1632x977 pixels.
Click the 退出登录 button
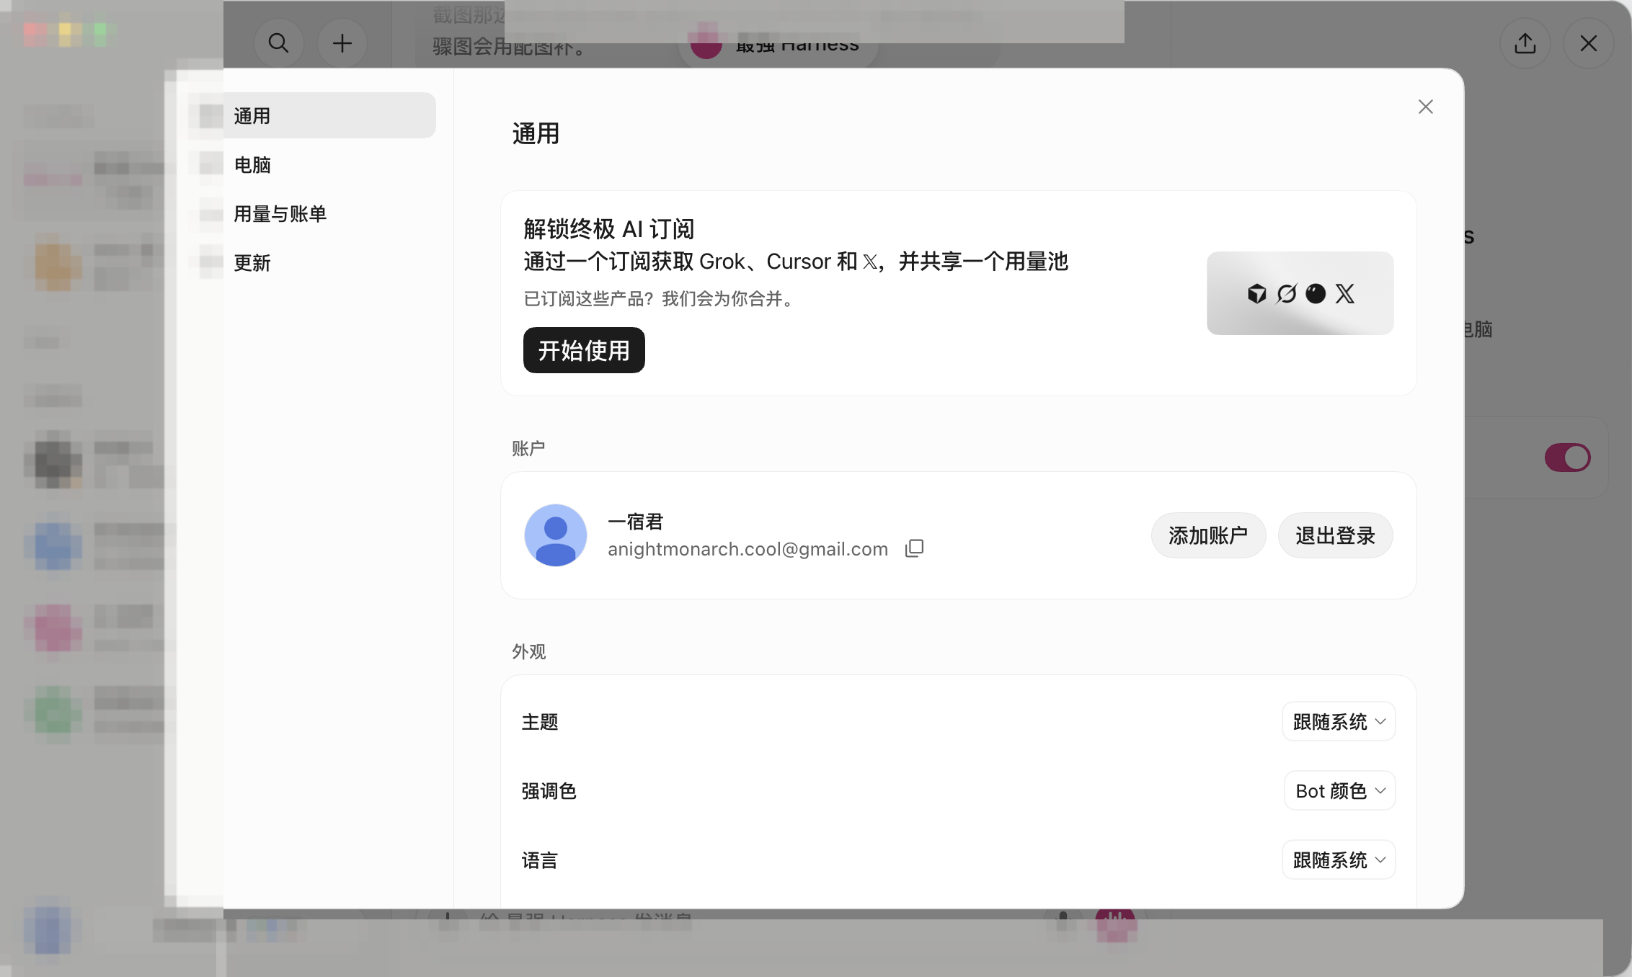[1335, 535]
